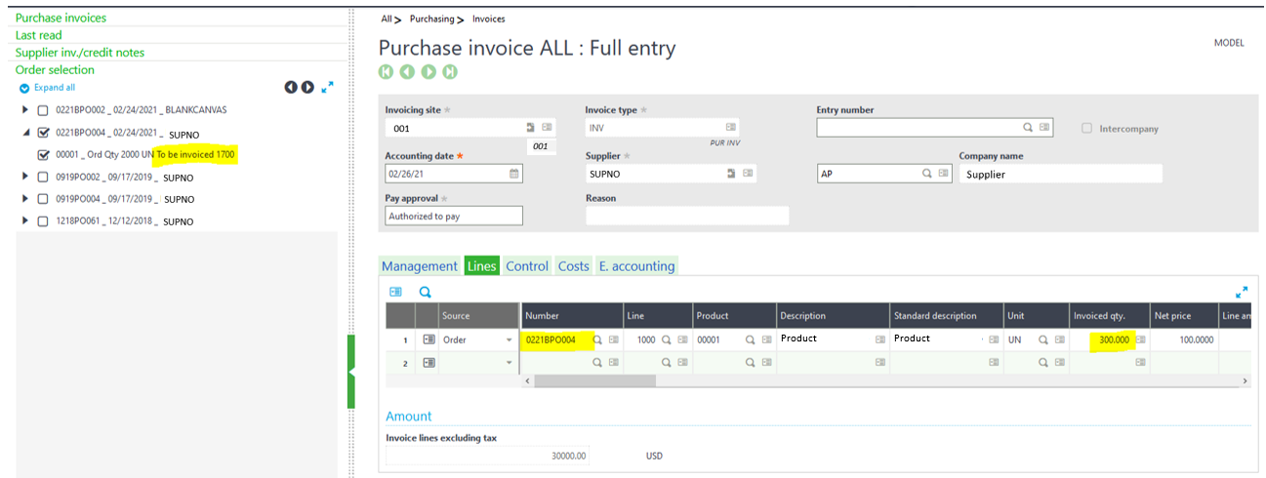This screenshot has height=478, width=1266.
Task: Check the 0221BPO002 BLANKCANVAS order checkbox
Action: pyautogui.click(x=43, y=110)
